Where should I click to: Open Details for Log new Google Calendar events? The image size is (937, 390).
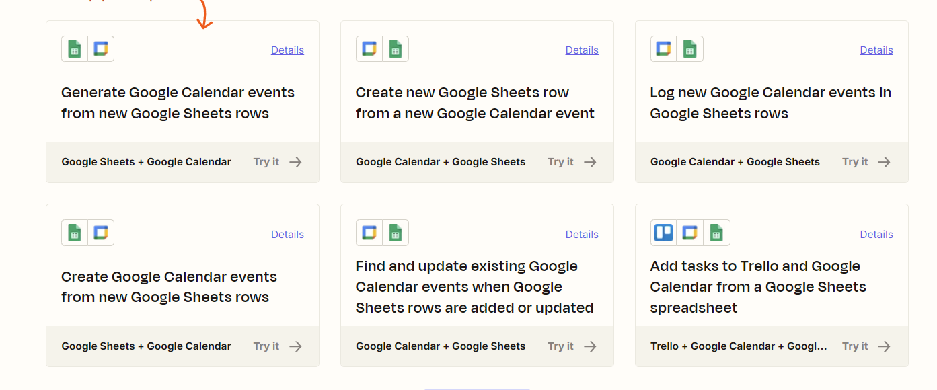(x=876, y=50)
